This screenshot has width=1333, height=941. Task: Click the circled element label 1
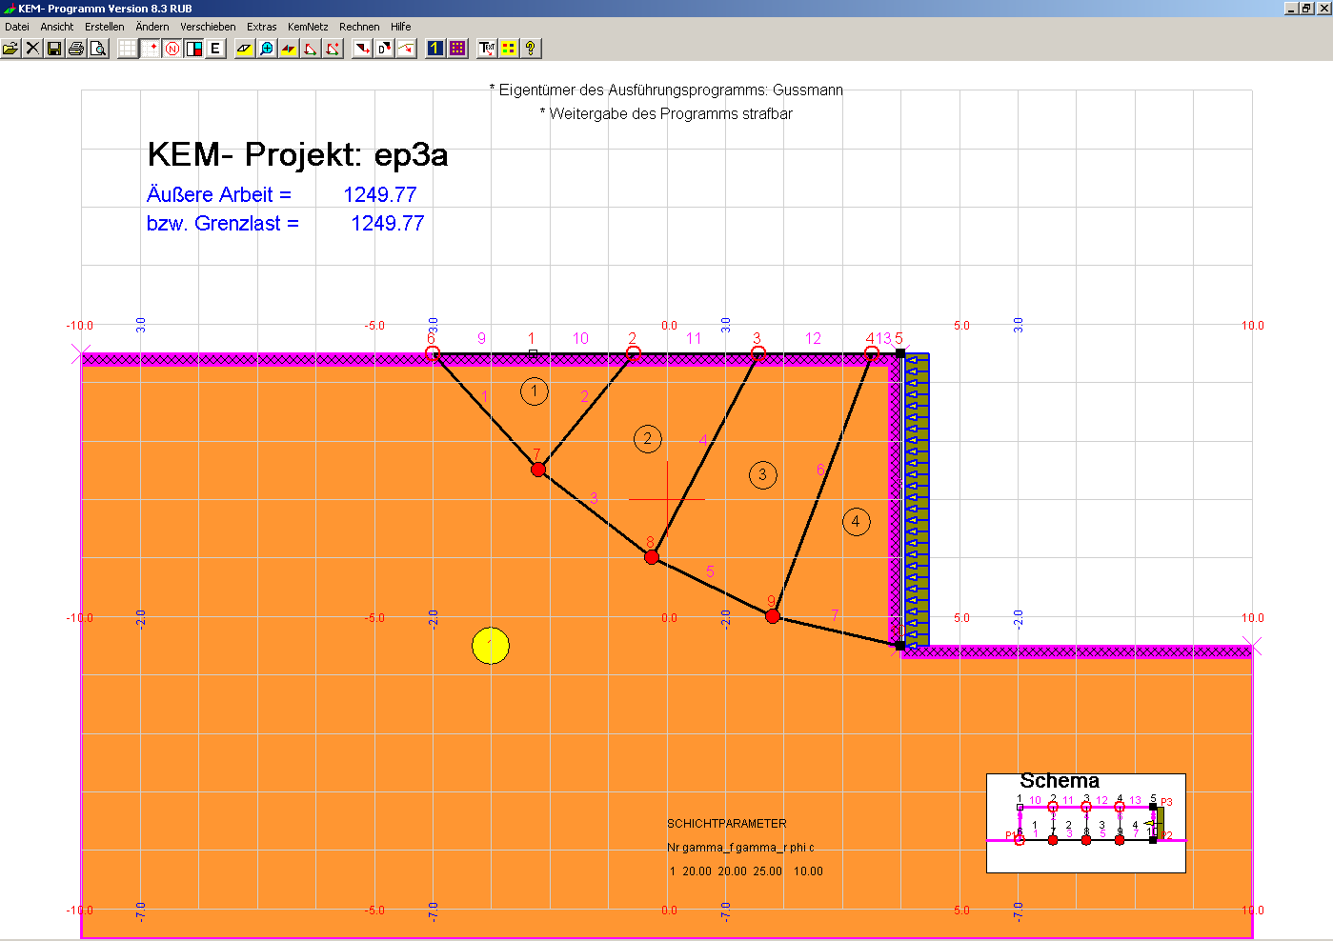(x=535, y=390)
